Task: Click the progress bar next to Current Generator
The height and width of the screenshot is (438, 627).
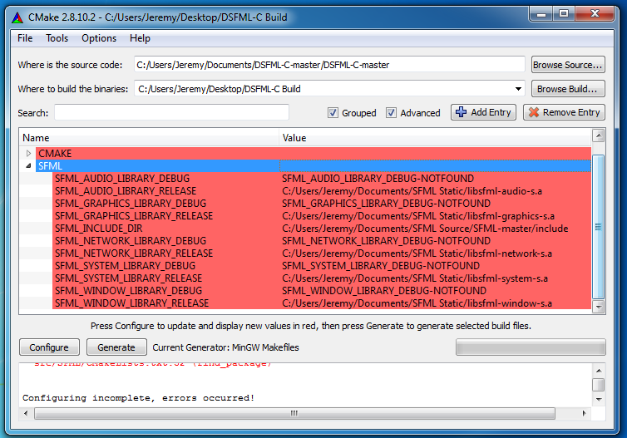Action: pyautogui.click(x=531, y=347)
